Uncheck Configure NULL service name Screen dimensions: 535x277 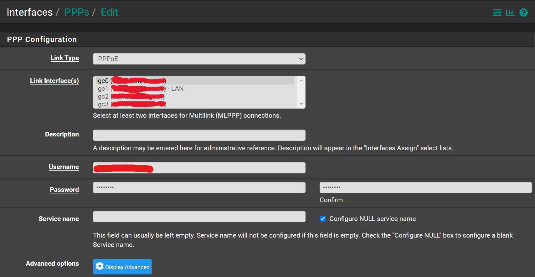click(x=323, y=219)
